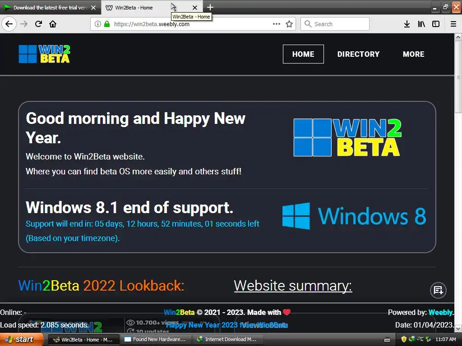
Task: Open the Downloads arrow in toolbar
Action: click(407, 24)
